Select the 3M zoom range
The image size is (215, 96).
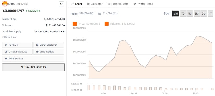[x=196, y=13]
